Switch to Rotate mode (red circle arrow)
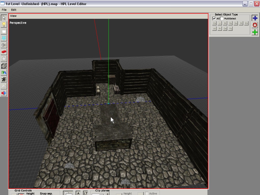 [x=255, y=25]
